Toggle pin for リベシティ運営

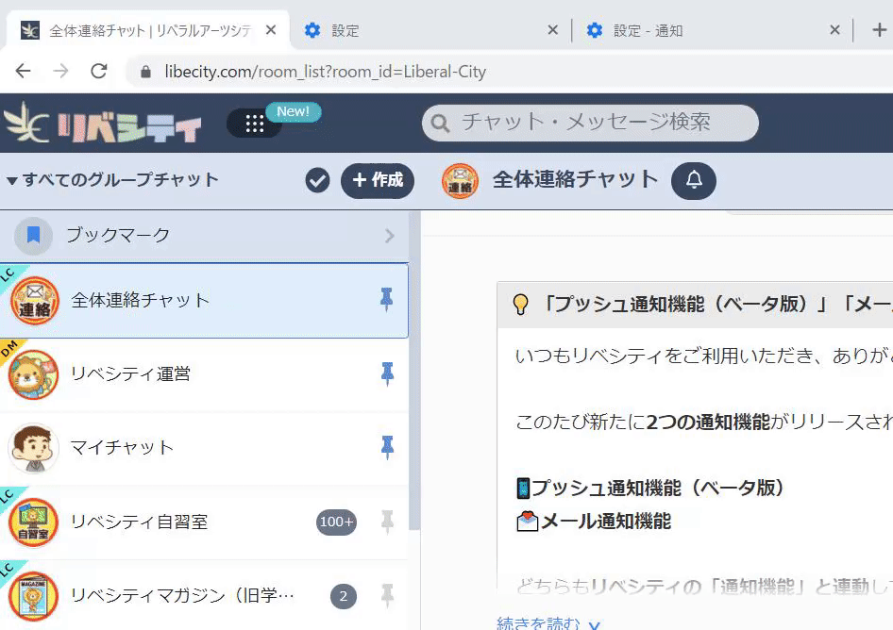pyautogui.click(x=387, y=373)
